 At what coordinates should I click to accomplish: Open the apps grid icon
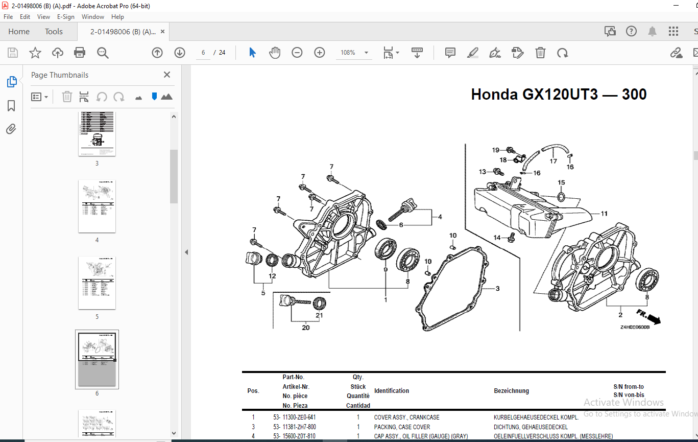point(673,31)
